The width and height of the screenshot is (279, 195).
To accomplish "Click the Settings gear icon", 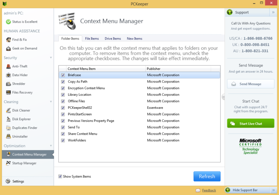I will coord(8,181).
